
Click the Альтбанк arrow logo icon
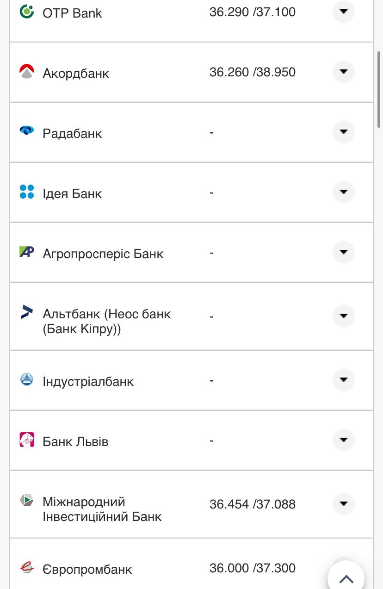pos(27,312)
